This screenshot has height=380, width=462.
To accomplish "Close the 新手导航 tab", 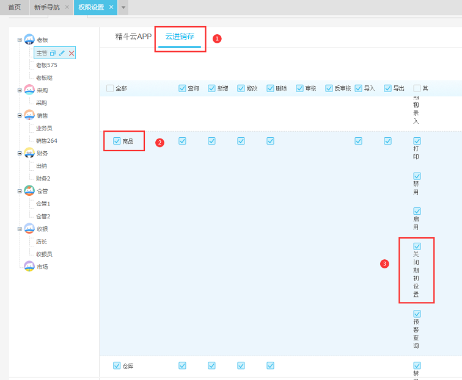I will tap(67, 7).
